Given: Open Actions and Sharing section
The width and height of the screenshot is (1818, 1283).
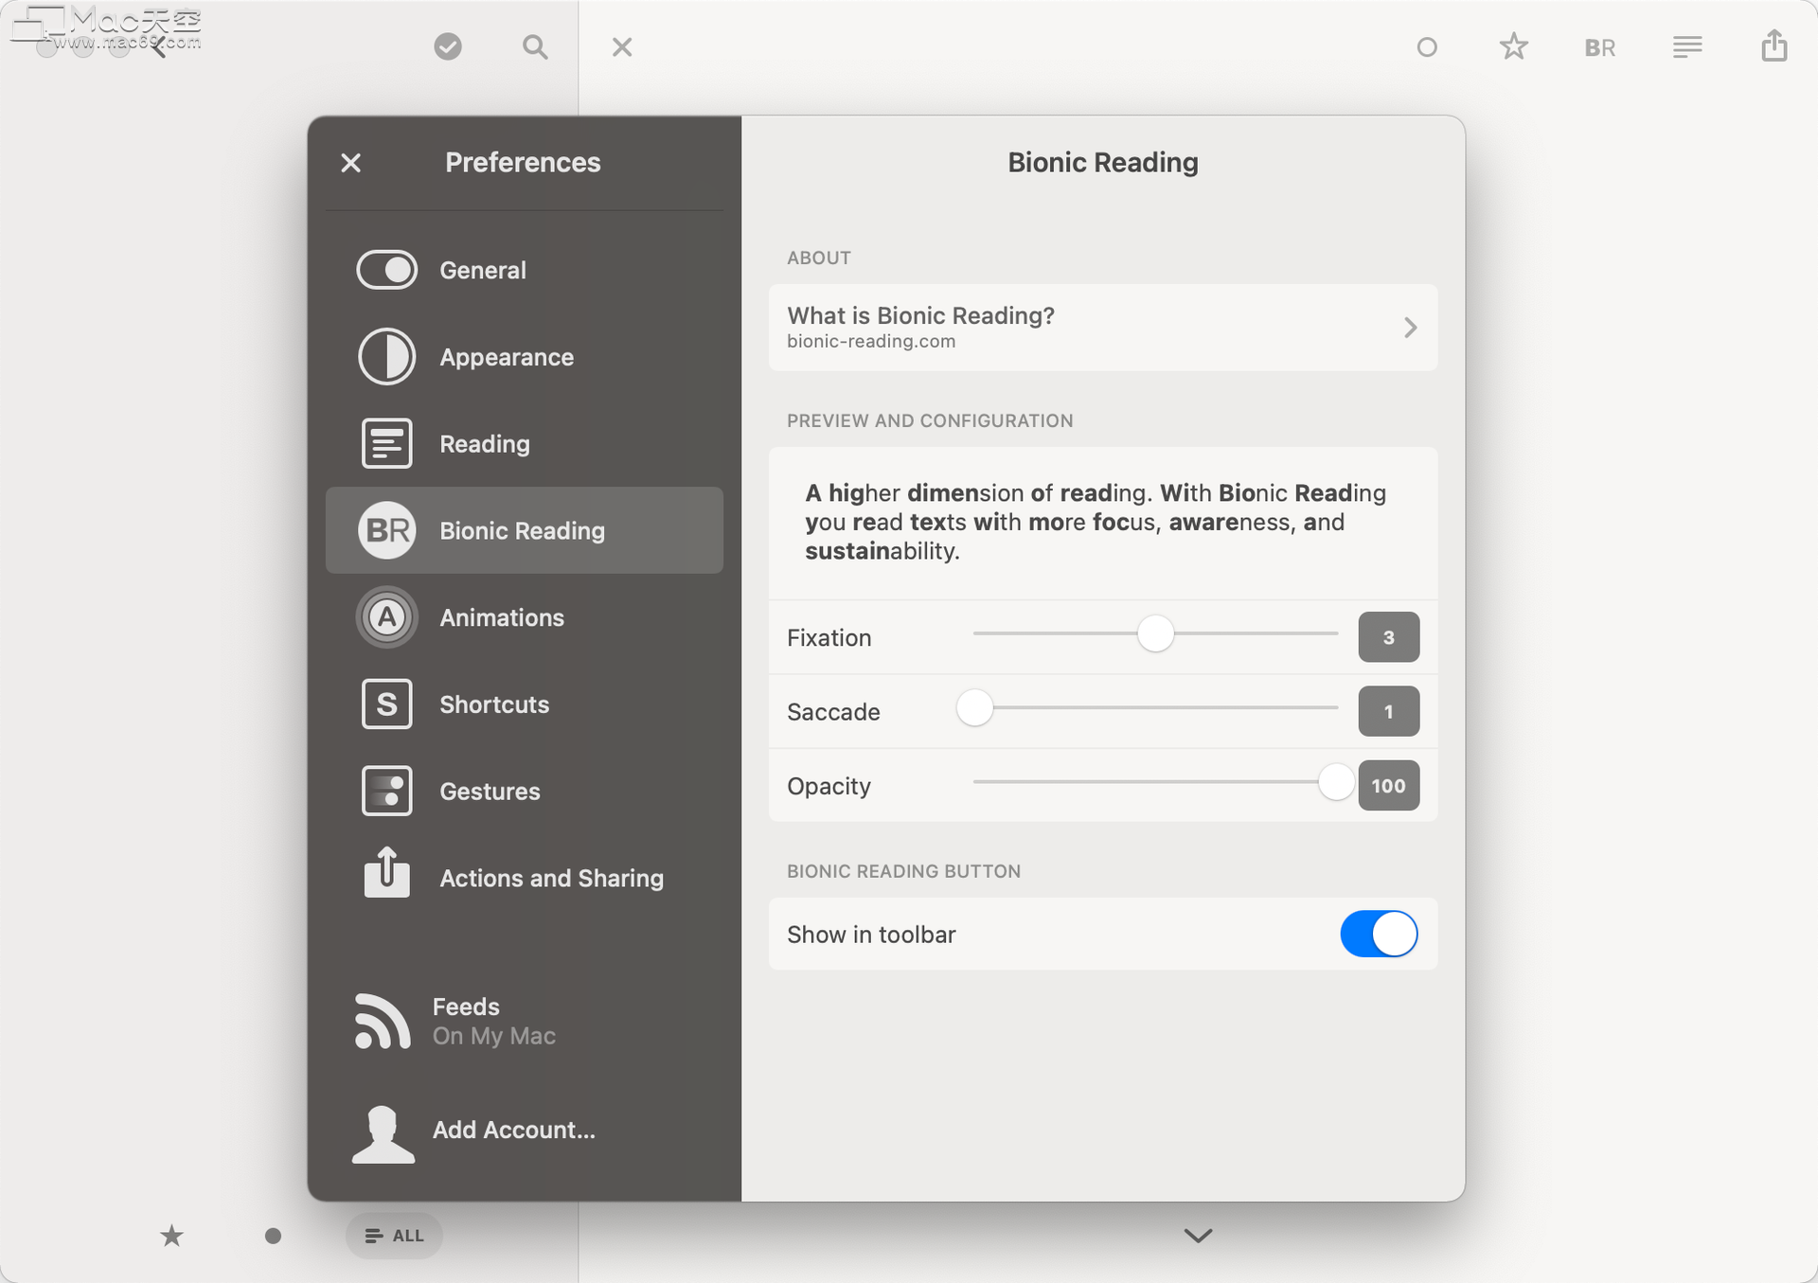Looking at the screenshot, I should (525, 878).
